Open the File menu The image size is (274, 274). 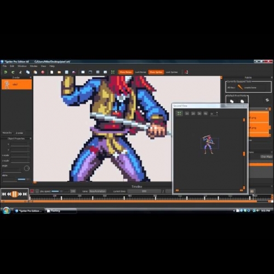(4, 66)
